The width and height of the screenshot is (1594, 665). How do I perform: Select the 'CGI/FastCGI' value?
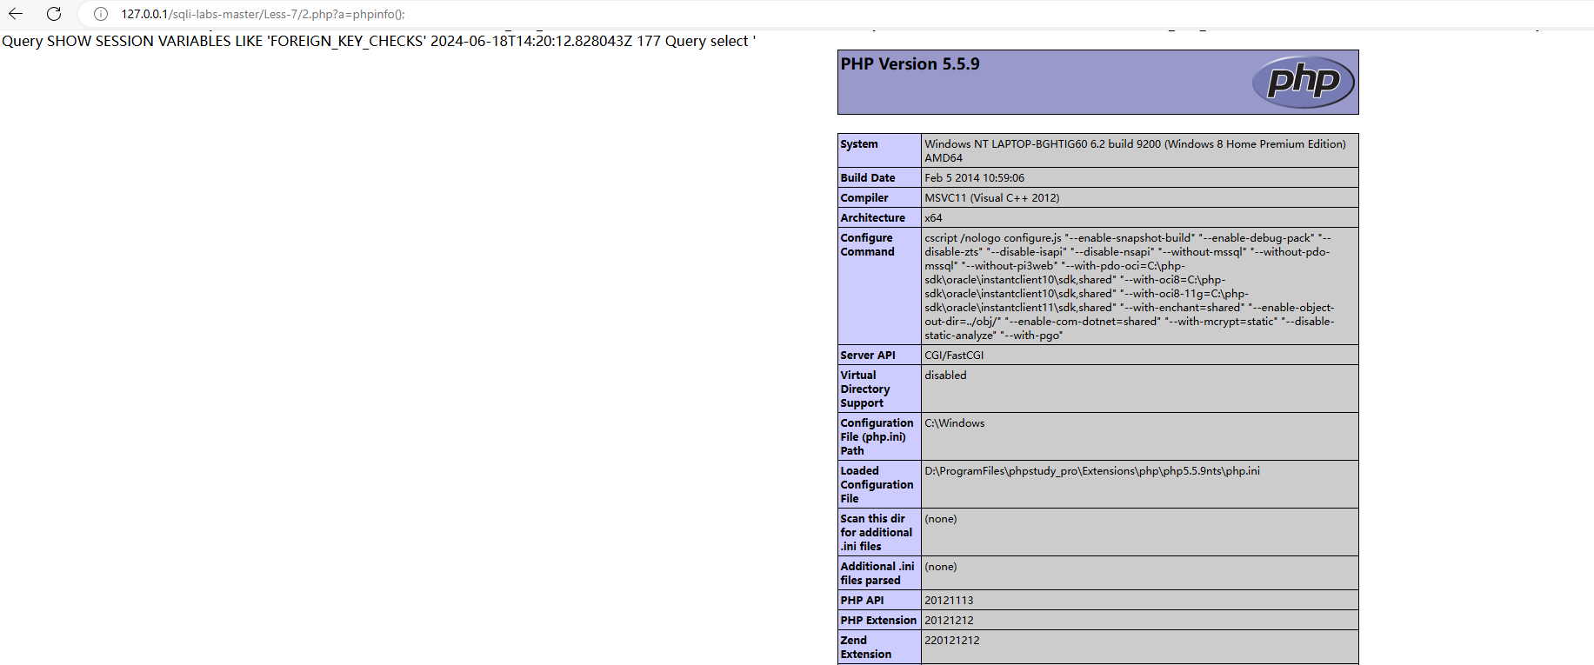(x=954, y=356)
